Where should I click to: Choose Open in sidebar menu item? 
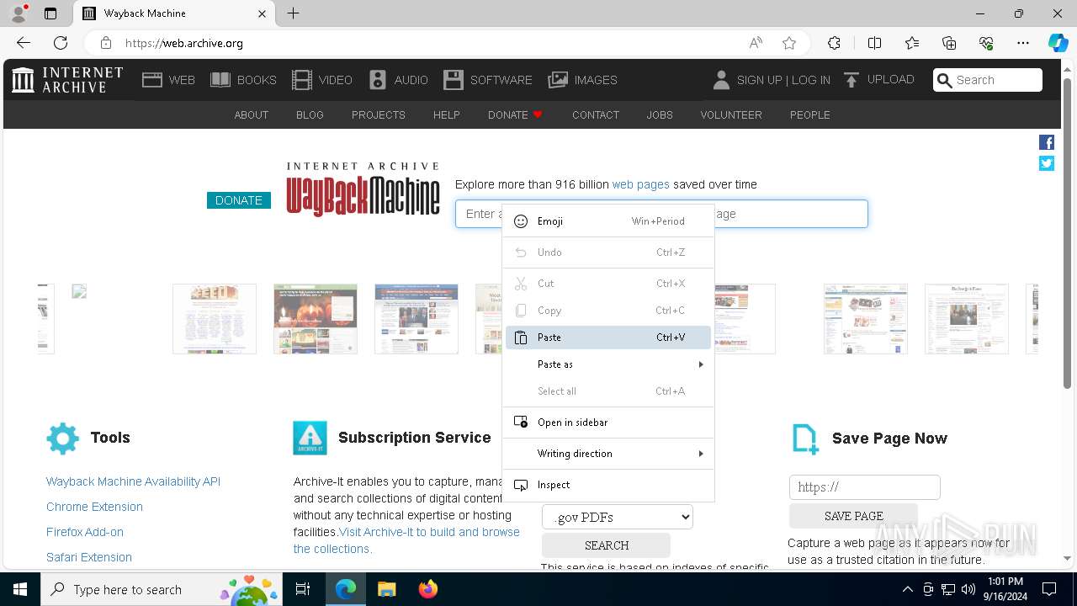click(608, 423)
